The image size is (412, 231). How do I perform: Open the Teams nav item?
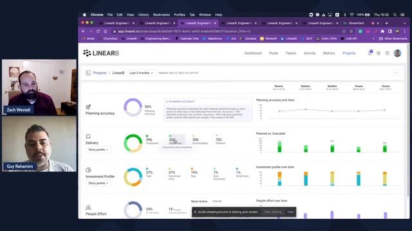coord(291,53)
